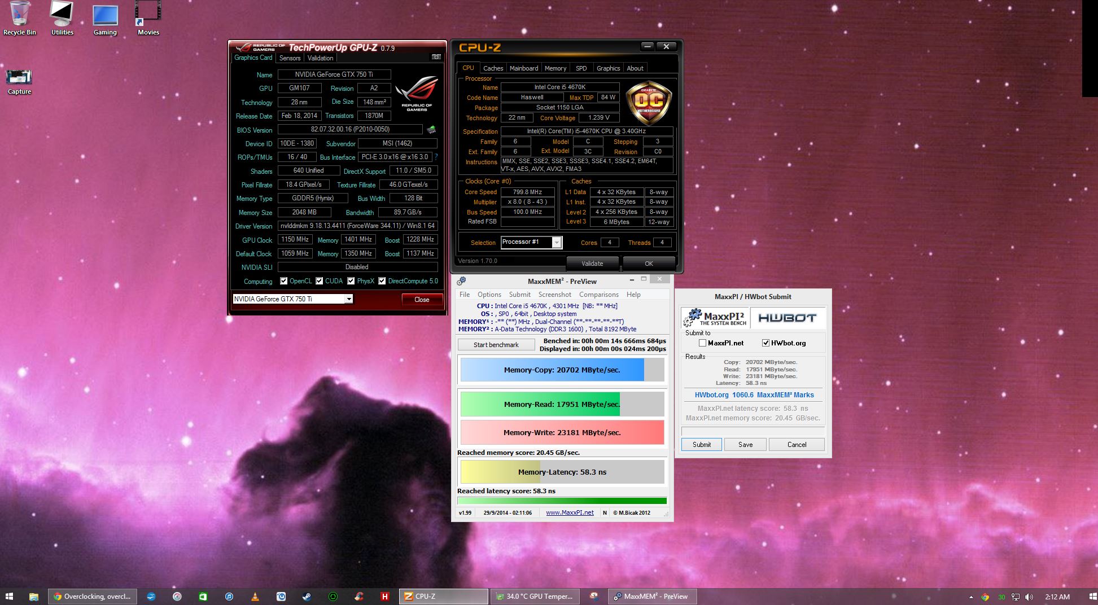The image size is (1098, 605).
Task: Click the network tray icon
Action: [1015, 597]
